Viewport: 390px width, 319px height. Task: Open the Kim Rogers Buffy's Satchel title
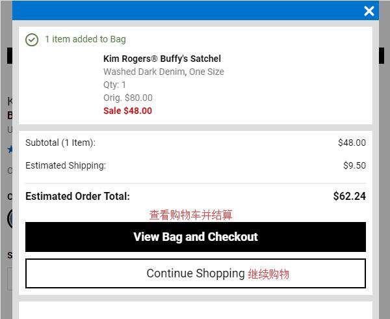[162, 59]
